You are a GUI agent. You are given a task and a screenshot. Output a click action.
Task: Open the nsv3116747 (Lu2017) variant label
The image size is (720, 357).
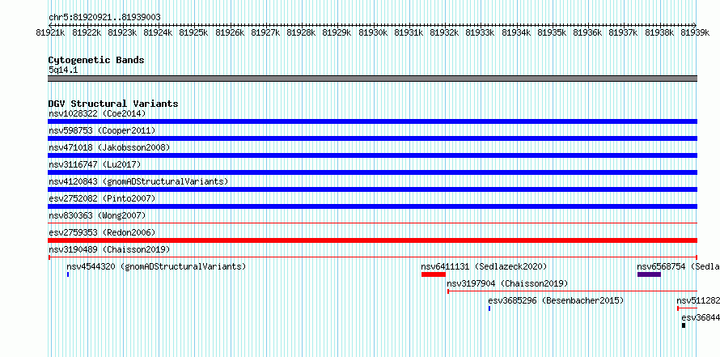coord(95,164)
